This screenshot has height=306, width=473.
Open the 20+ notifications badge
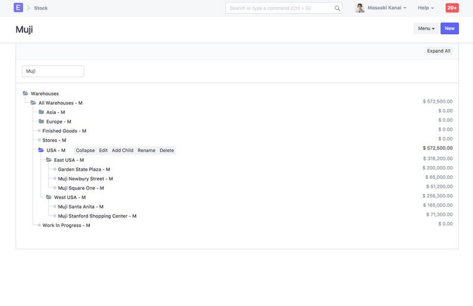[x=452, y=8]
